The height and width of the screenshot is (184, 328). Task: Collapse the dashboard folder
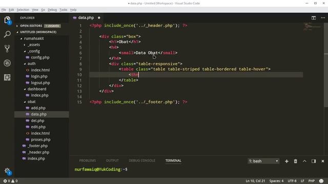pyautogui.click(x=25, y=89)
